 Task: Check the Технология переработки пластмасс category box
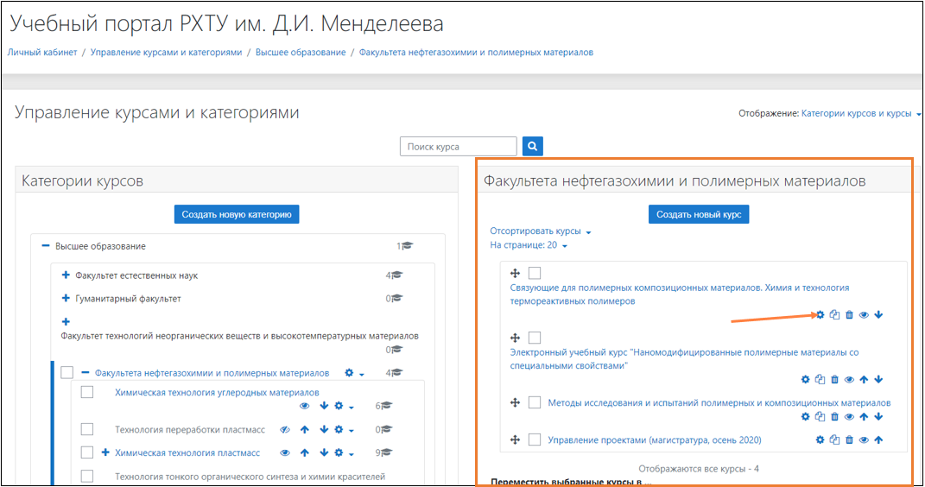click(86, 429)
